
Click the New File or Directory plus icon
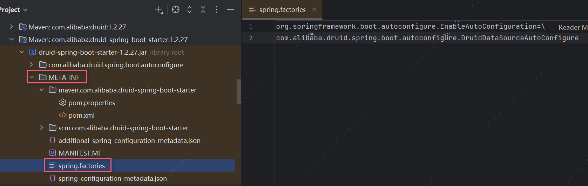click(x=158, y=10)
